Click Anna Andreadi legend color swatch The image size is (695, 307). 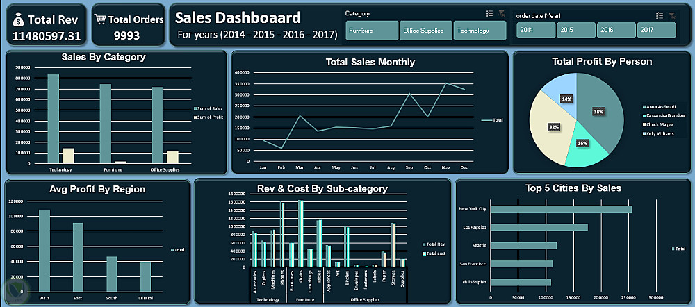[x=643, y=106]
